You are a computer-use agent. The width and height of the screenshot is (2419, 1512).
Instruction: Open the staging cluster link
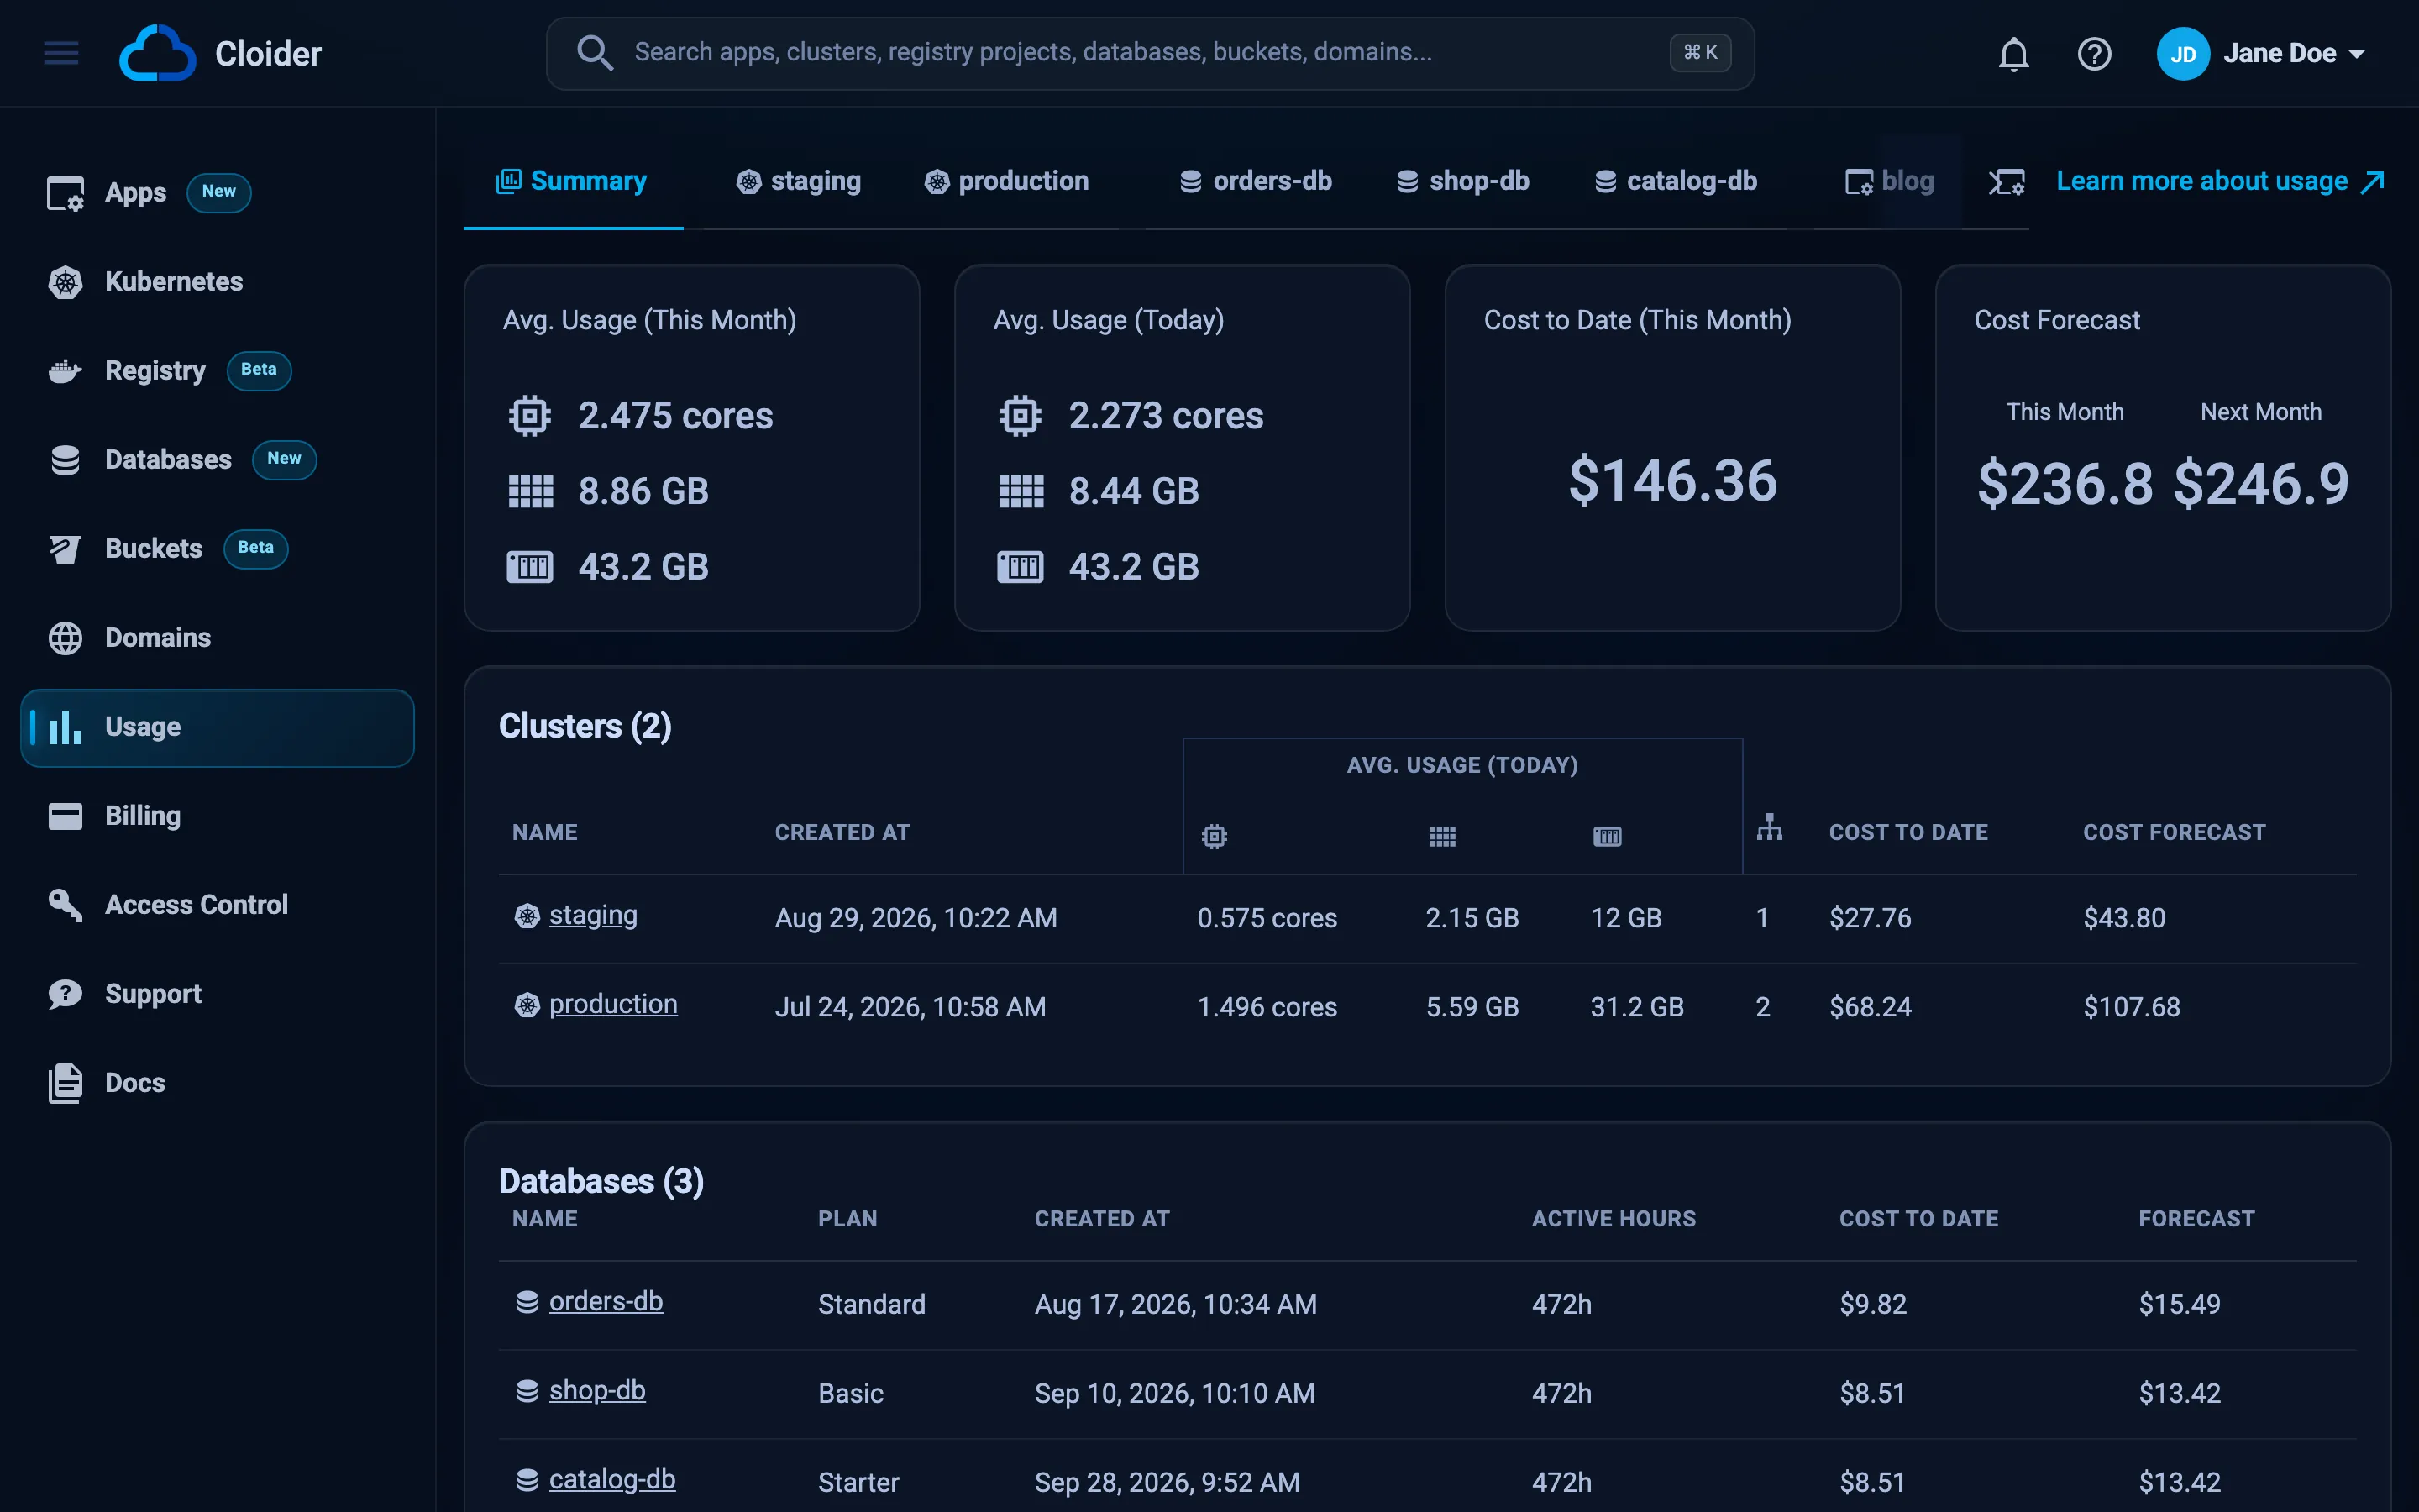click(x=593, y=915)
